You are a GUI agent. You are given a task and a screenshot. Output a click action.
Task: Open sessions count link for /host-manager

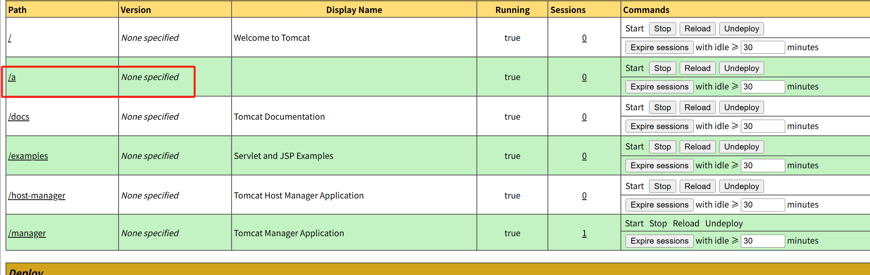[x=584, y=196]
